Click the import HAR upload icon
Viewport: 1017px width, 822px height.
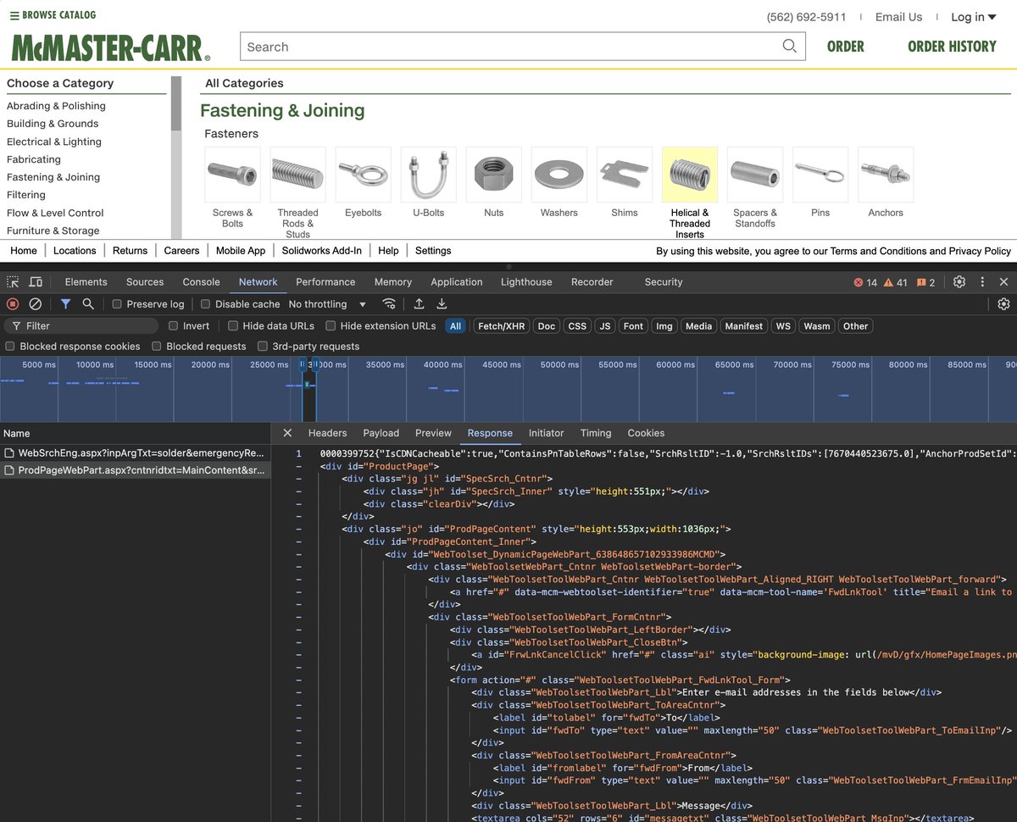[419, 304]
